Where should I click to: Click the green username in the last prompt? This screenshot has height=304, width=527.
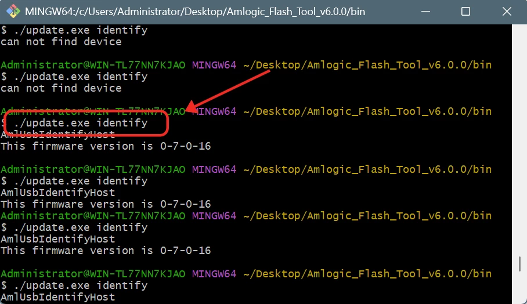coord(93,274)
